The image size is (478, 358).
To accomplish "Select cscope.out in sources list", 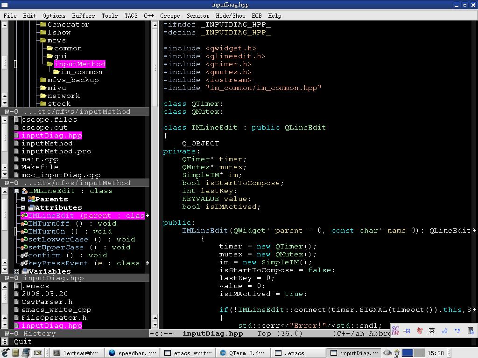I will [44, 128].
